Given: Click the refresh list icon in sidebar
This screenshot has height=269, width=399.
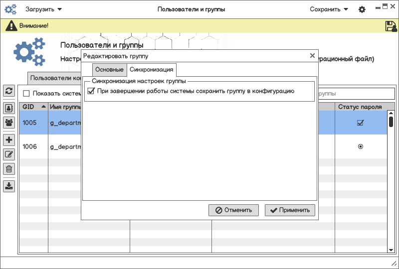Looking at the screenshot, I should (9, 91).
